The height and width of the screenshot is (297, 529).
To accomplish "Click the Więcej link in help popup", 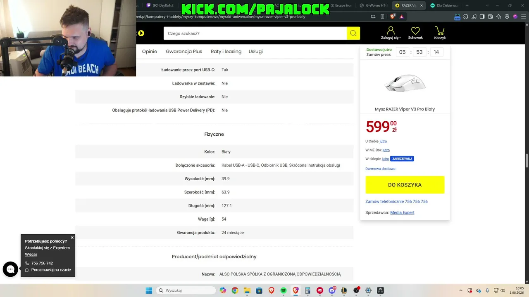I will pyautogui.click(x=31, y=255).
